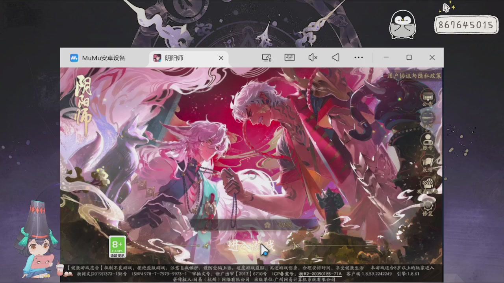Click 进入游戏 to enter the game
504x283 pixels.
(x=250, y=246)
